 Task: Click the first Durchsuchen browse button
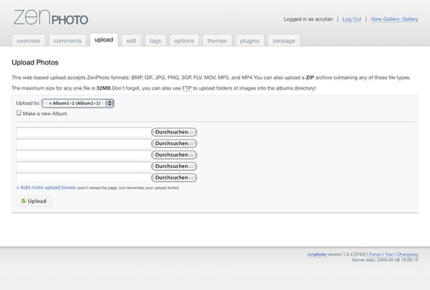[x=174, y=132]
